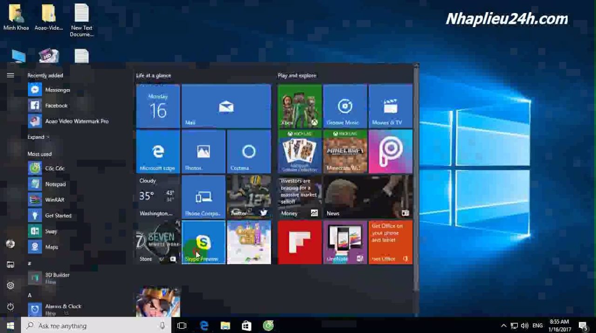Show hidden system tray icons
The width and height of the screenshot is (596, 333).
tap(503, 326)
